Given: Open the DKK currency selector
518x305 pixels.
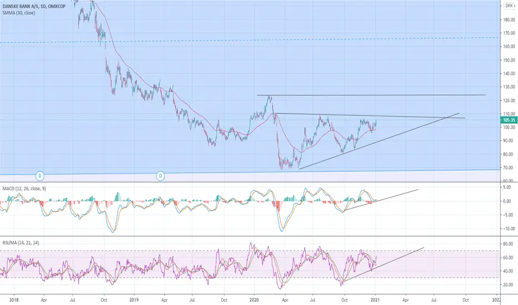Looking at the screenshot, I should 509,6.
